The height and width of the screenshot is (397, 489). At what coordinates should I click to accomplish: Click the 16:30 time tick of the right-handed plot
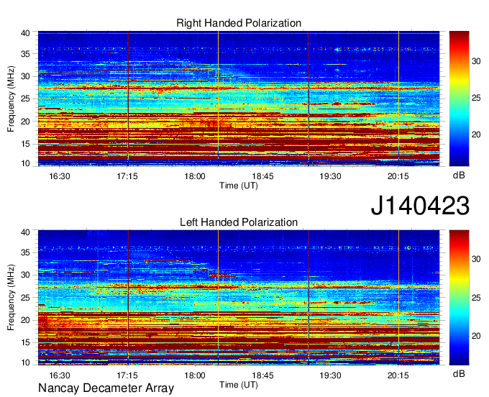click(60, 176)
